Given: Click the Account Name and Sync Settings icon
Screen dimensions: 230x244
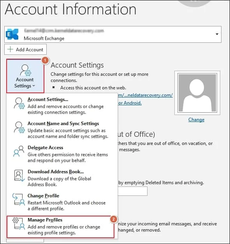Looking at the screenshot, I should point(19,127).
